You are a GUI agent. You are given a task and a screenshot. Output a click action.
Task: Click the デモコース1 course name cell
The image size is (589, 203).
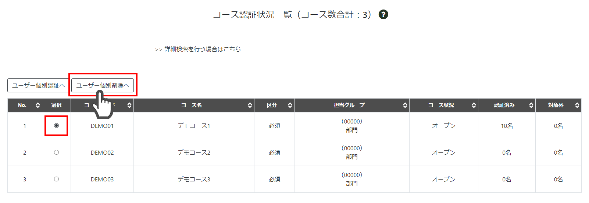point(194,126)
